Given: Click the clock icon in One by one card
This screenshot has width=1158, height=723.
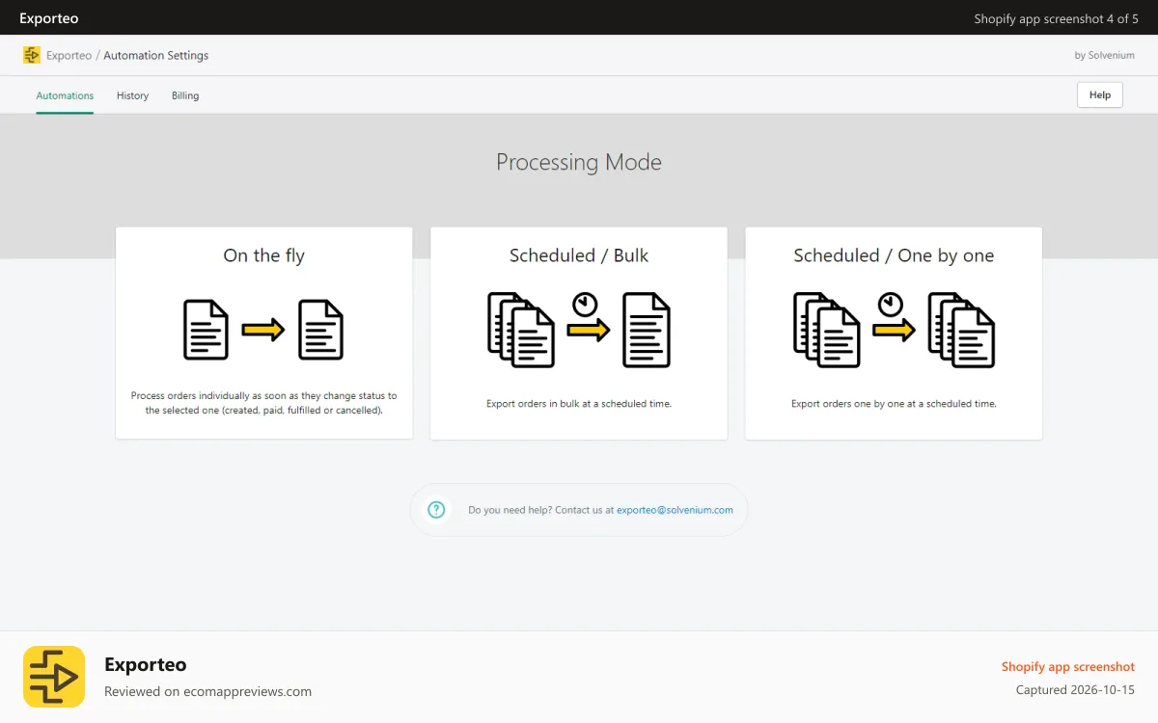Looking at the screenshot, I should pos(890,306).
